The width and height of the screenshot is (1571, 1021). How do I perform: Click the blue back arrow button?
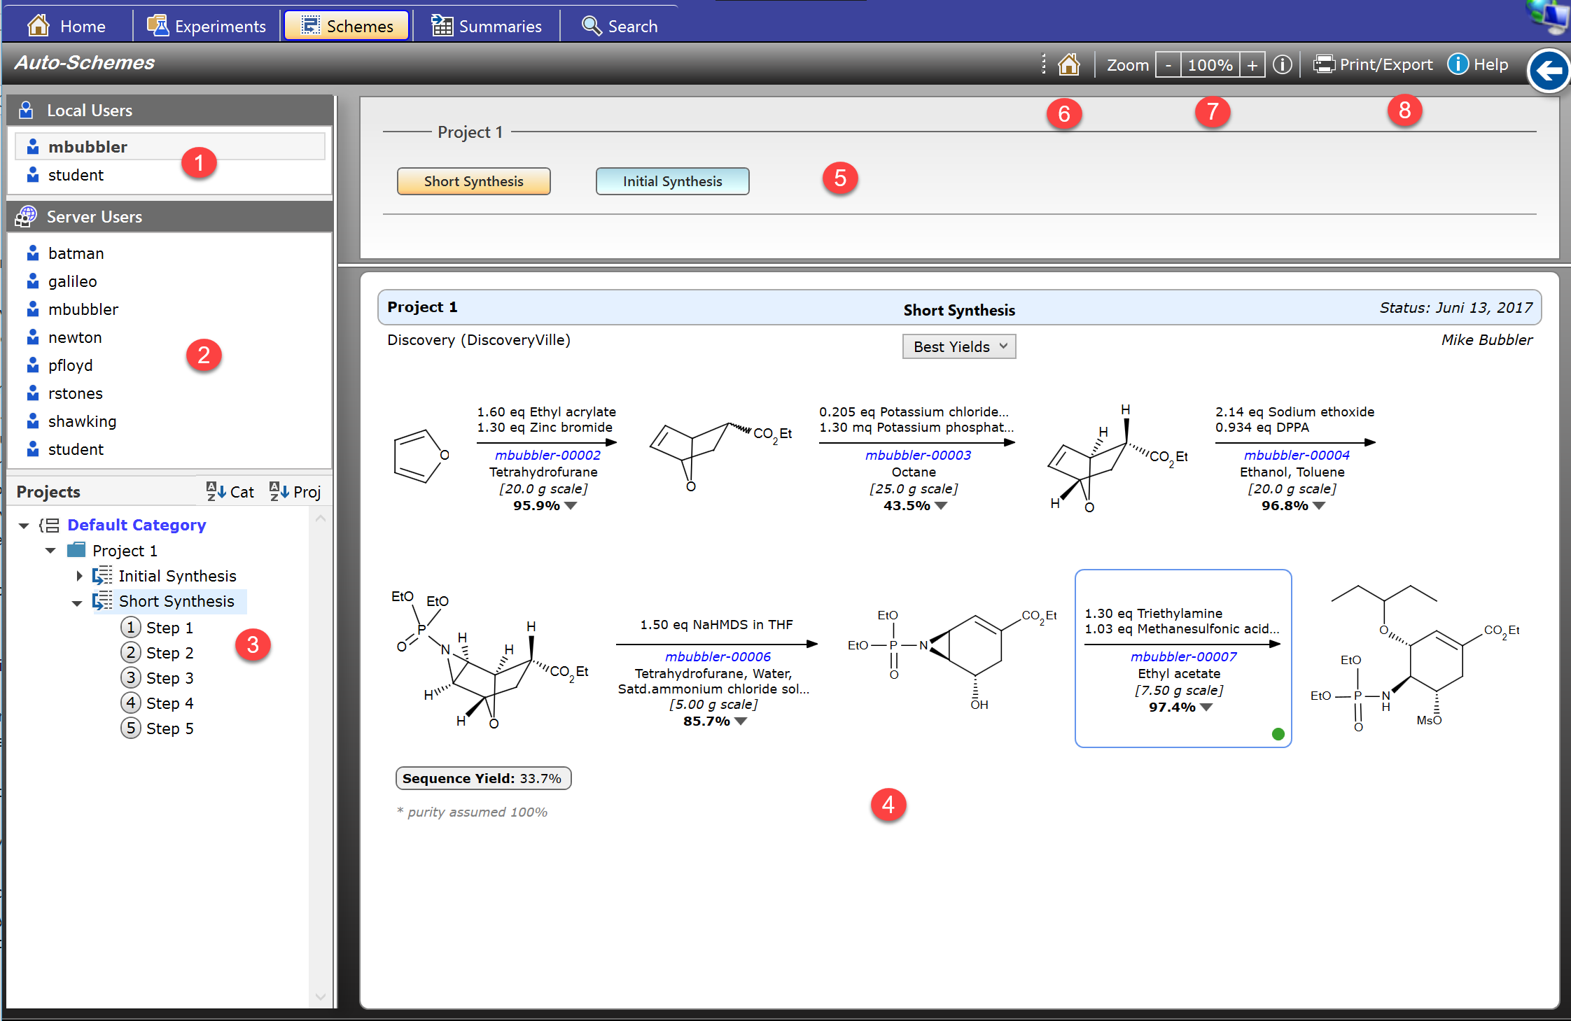click(1548, 70)
